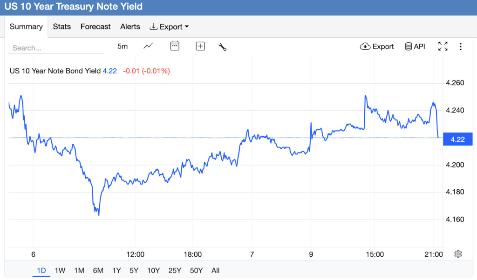Select the 6M time range
This screenshot has width=477, height=280.
point(98,270)
